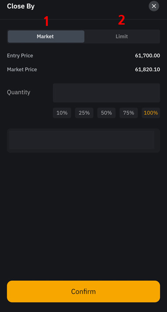Select 50% of position quantity
Screen dimensions: 167x312
(x=106, y=113)
